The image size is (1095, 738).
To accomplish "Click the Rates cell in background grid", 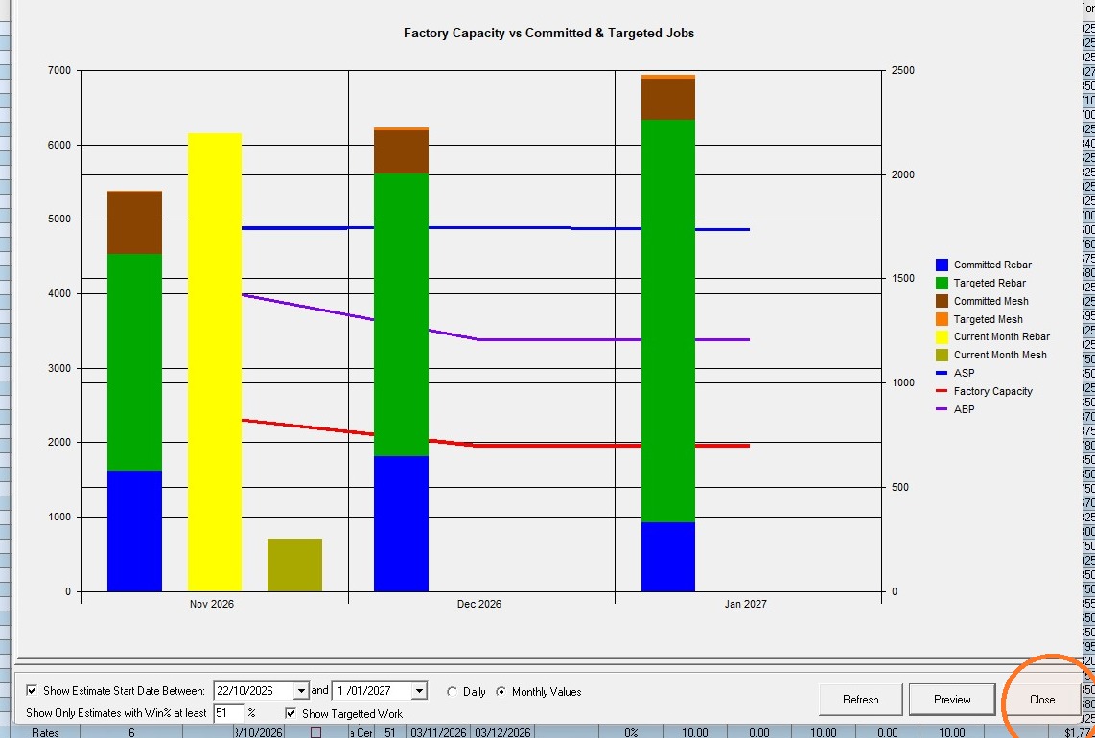I will coord(45,732).
